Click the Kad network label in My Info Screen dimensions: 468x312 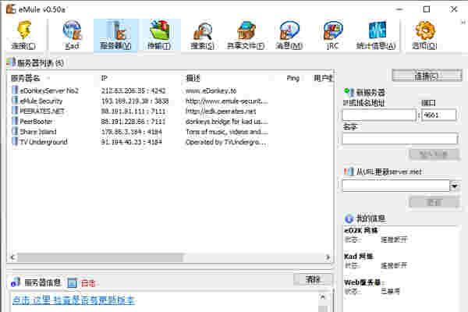(x=359, y=256)
